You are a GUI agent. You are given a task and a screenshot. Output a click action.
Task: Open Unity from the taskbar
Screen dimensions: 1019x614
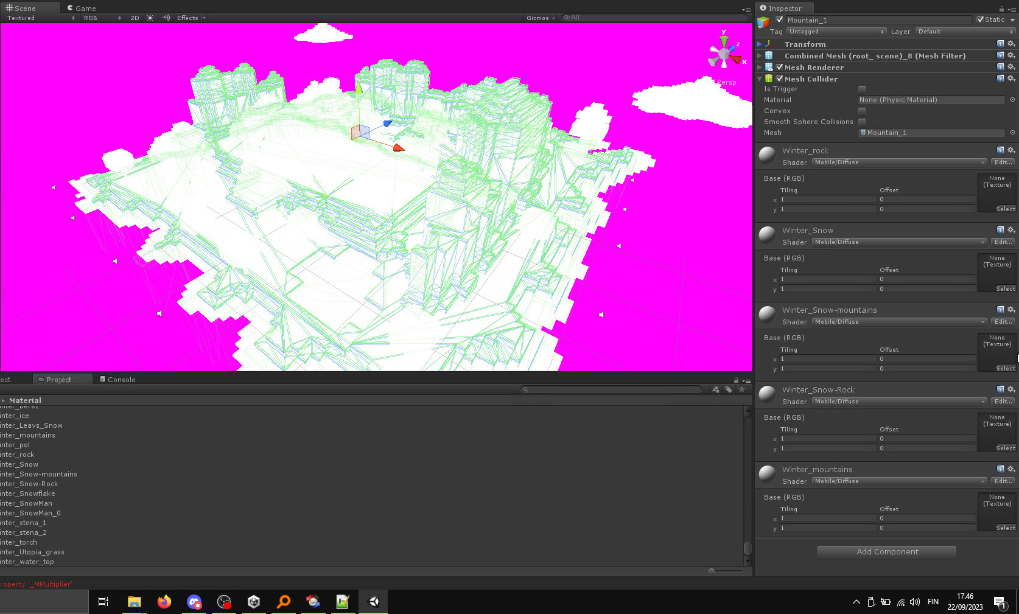tap(373, 602)
